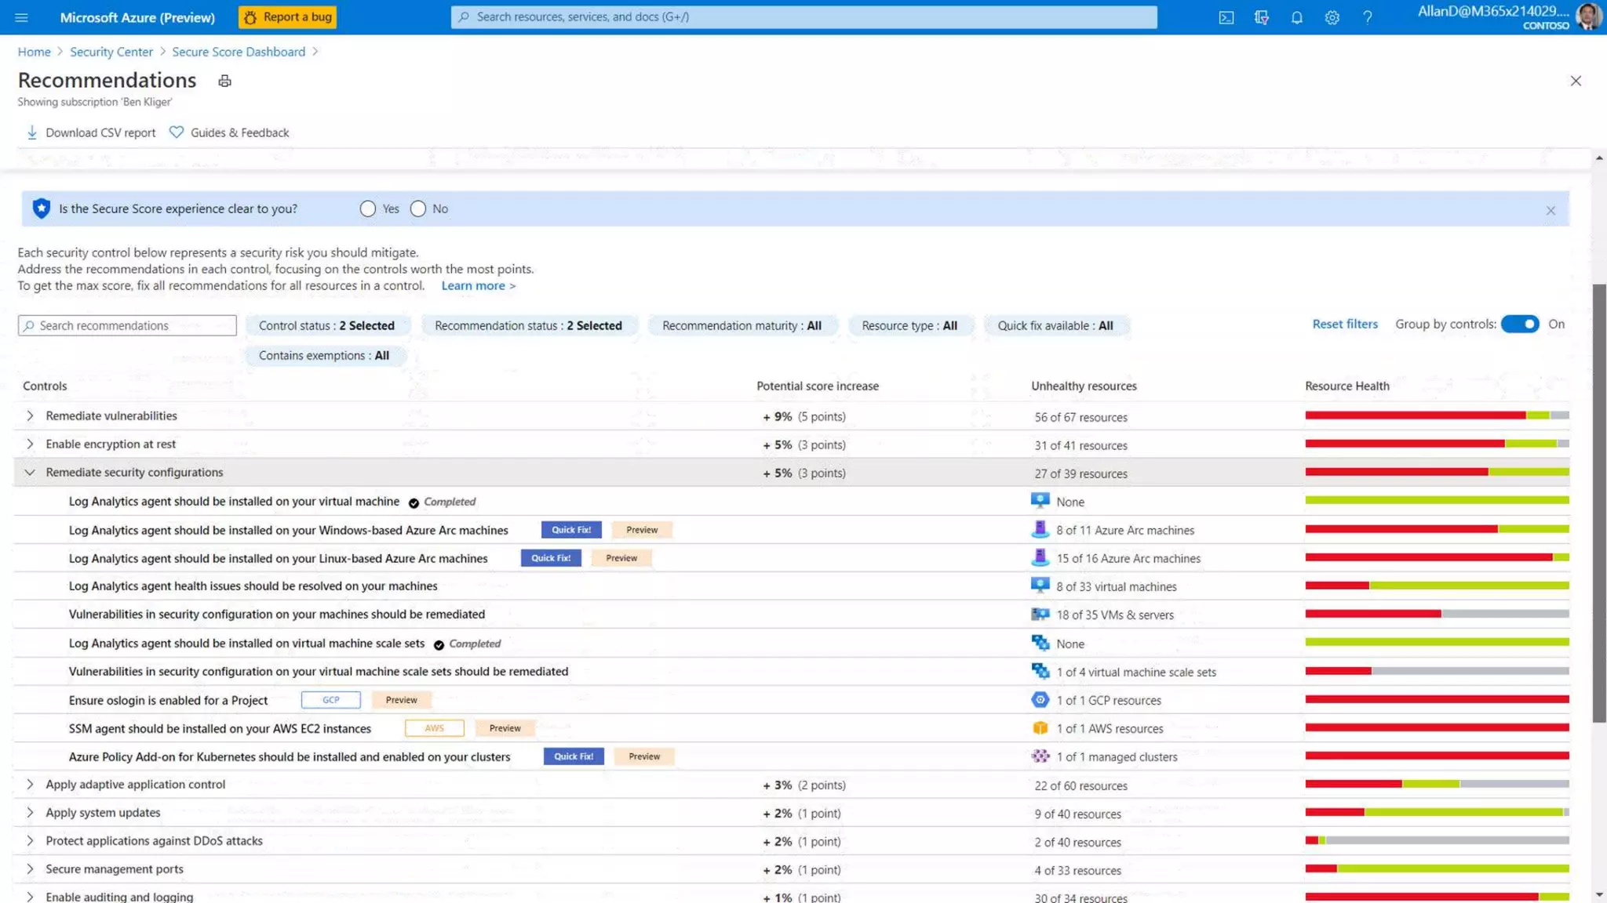Image resolution: width=1607 pixels, height=903 pixels.
Task: Turn off the Group by controls toggle
Action: click(x=1519, y=325)
